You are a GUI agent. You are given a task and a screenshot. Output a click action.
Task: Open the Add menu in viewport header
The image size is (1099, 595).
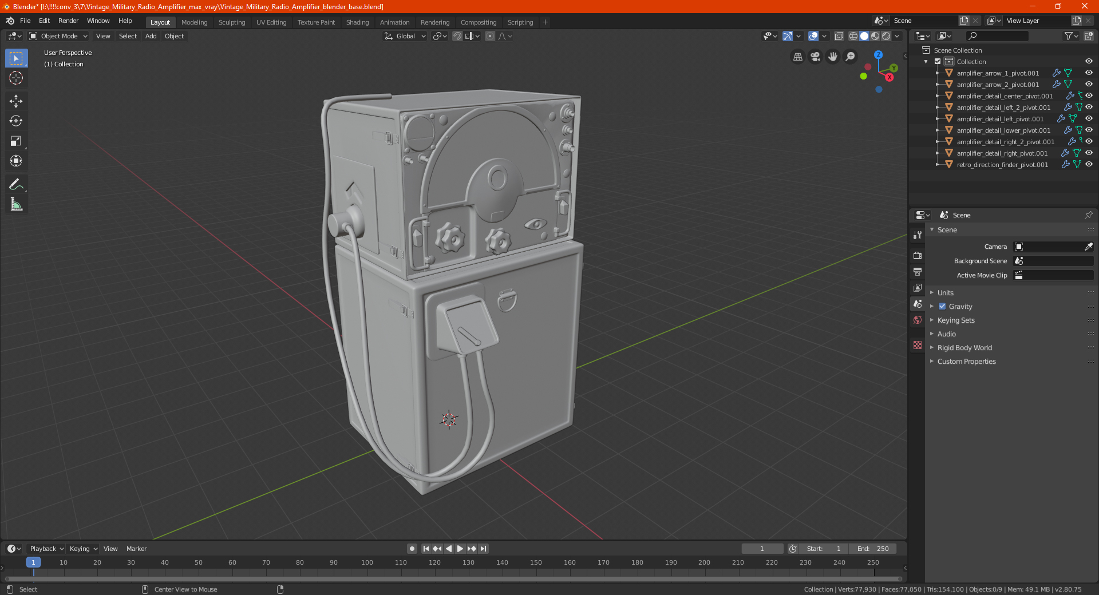click(151, 36)
